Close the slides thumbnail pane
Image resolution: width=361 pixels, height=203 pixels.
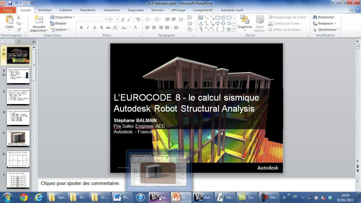[x=34, y=42]
